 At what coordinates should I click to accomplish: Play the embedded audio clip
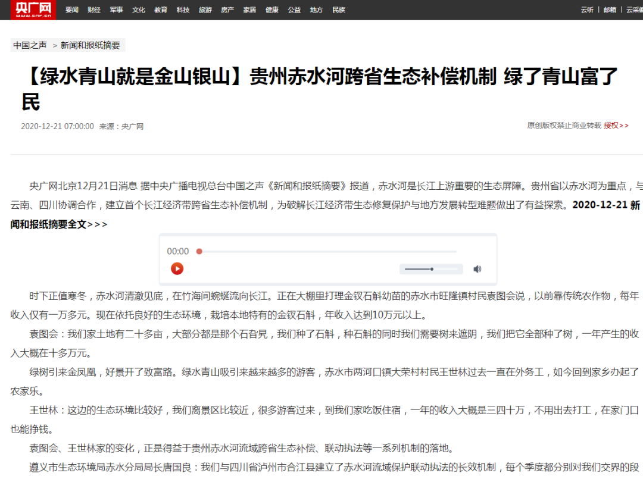point(177,268)
